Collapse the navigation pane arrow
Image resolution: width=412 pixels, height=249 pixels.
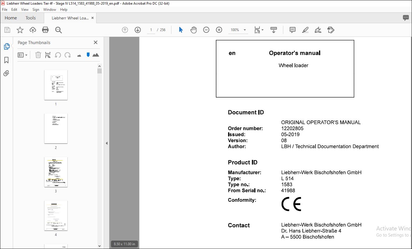[x=107, y=143]
